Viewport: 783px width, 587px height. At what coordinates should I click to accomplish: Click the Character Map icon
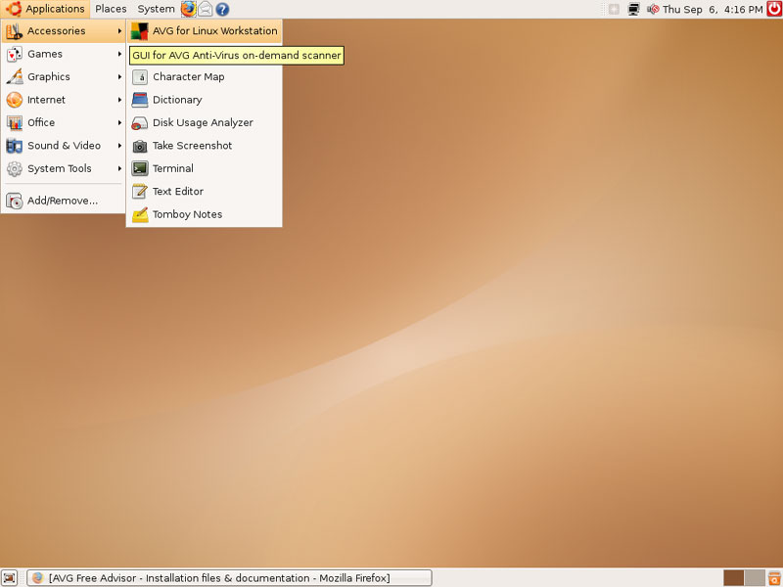140,77
